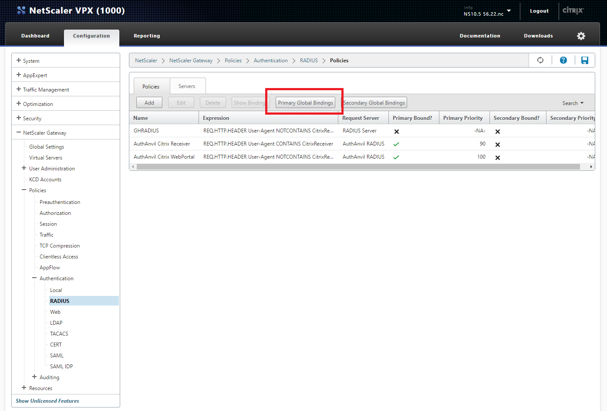Expand the Traffic Management node
Image resolution: width=607 pixels, height=411 pixels.
[19, 89]
